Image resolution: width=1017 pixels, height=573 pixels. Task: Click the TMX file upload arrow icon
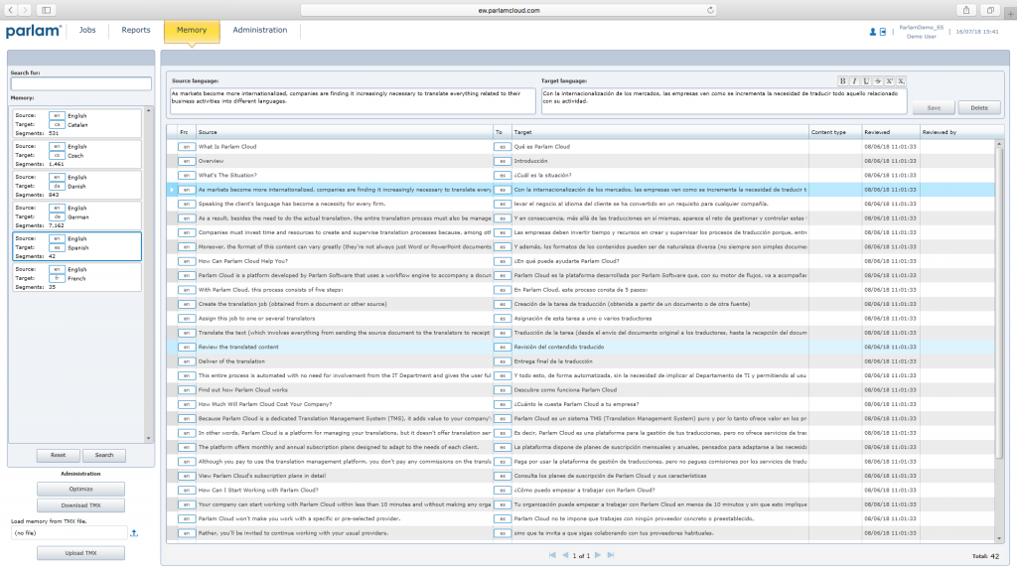134,533
